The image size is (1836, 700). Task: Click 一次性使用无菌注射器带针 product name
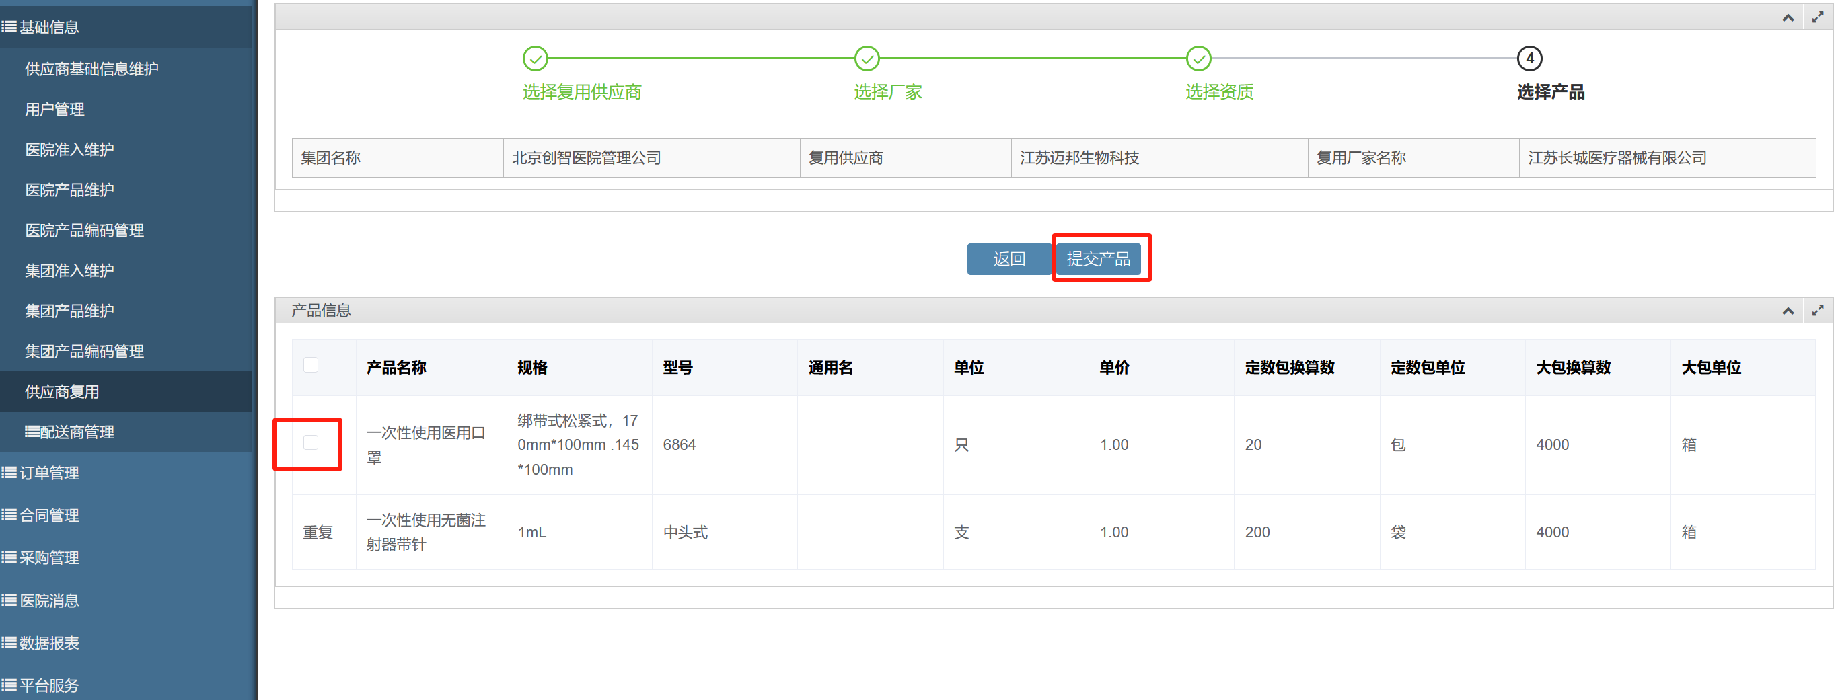click(x=427, y=533)
